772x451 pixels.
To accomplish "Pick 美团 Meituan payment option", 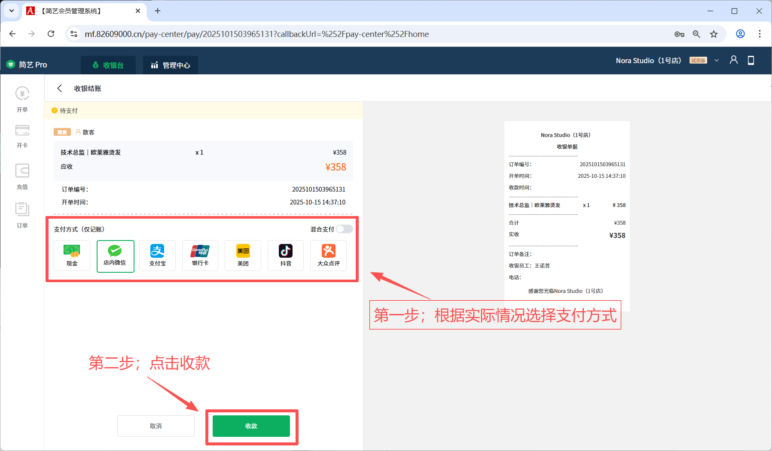I will pos(243,256).
